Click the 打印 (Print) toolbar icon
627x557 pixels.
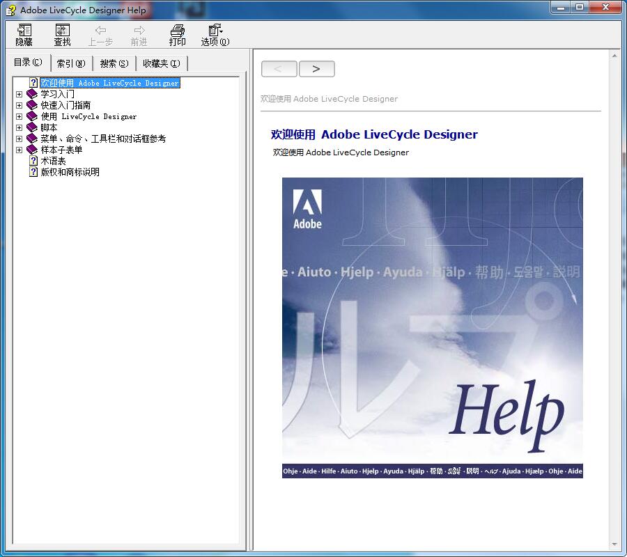click(x=176, y=33)
